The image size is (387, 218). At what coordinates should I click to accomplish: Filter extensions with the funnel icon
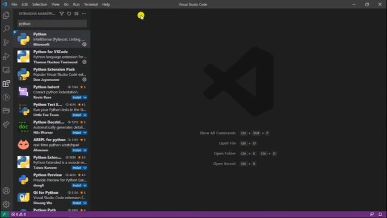coord(62,14)
